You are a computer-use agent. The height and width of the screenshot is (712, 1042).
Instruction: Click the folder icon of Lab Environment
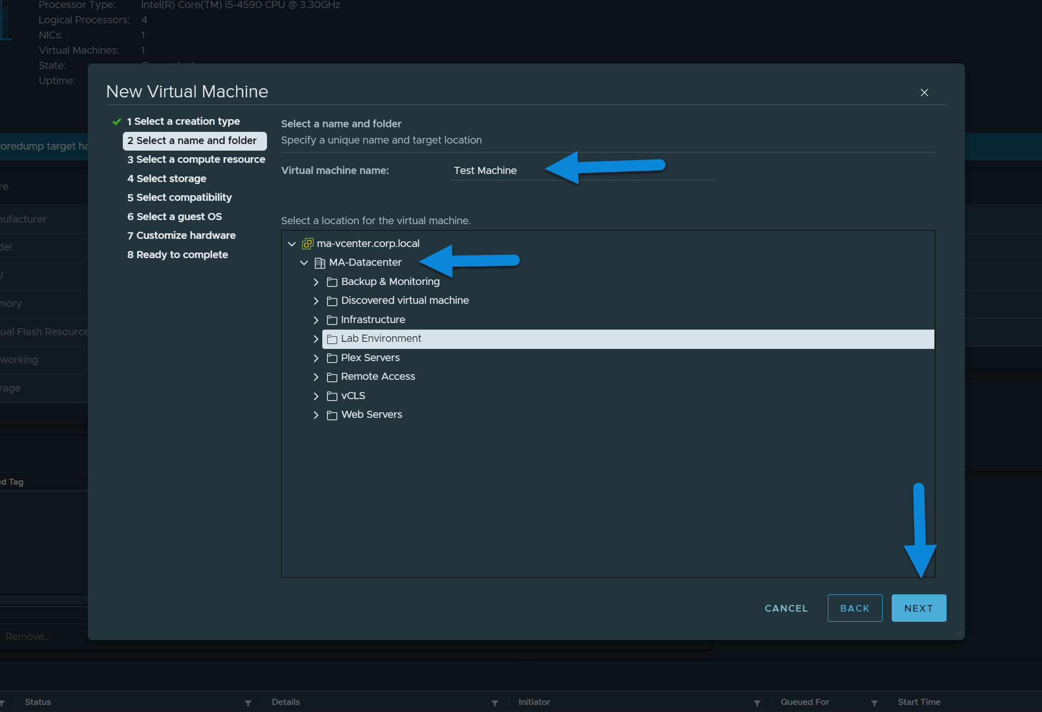coord(332,339)
